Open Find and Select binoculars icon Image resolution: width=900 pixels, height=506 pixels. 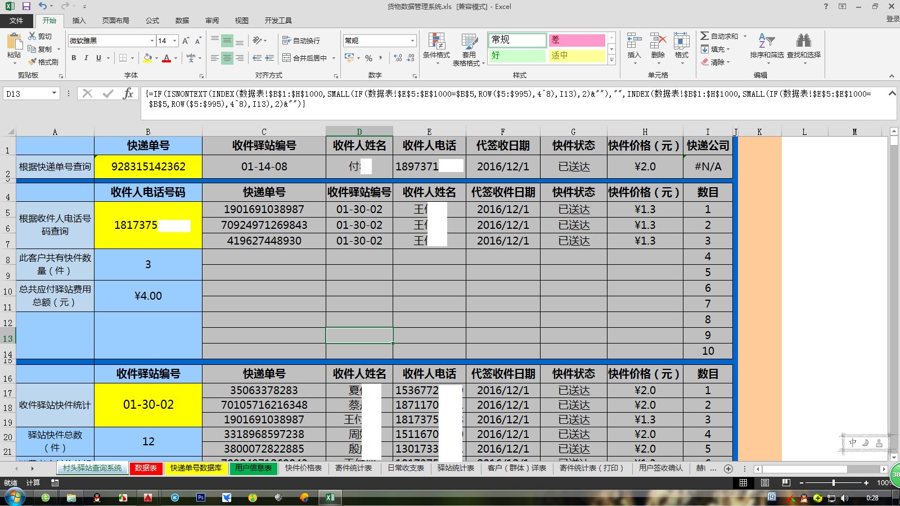[x=804, y=41]
